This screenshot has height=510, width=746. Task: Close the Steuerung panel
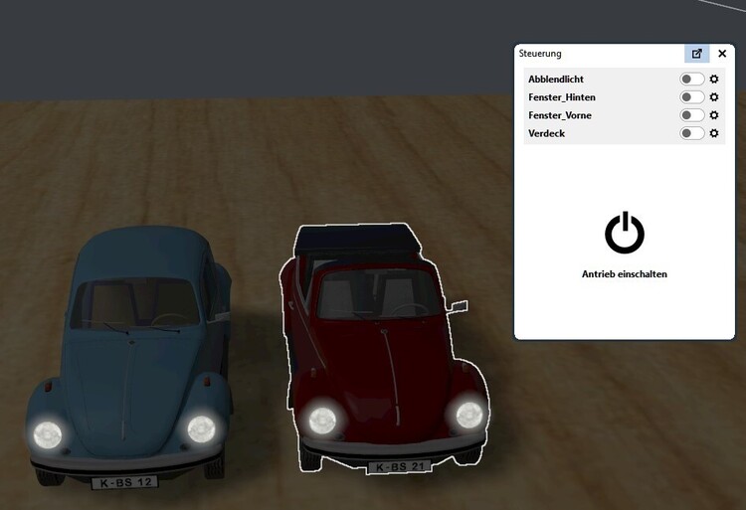pos(722,54)
